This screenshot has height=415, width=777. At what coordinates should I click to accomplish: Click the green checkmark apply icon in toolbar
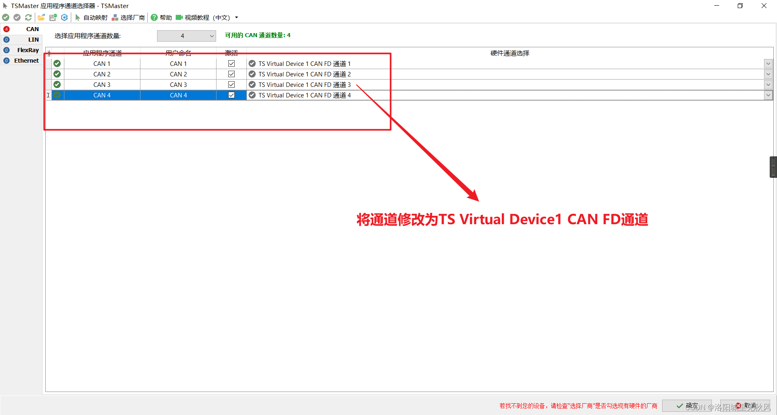click(6, 17)
